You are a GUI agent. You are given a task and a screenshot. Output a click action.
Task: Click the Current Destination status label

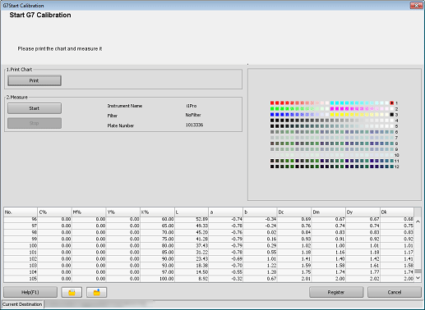[x=22, y=304]
